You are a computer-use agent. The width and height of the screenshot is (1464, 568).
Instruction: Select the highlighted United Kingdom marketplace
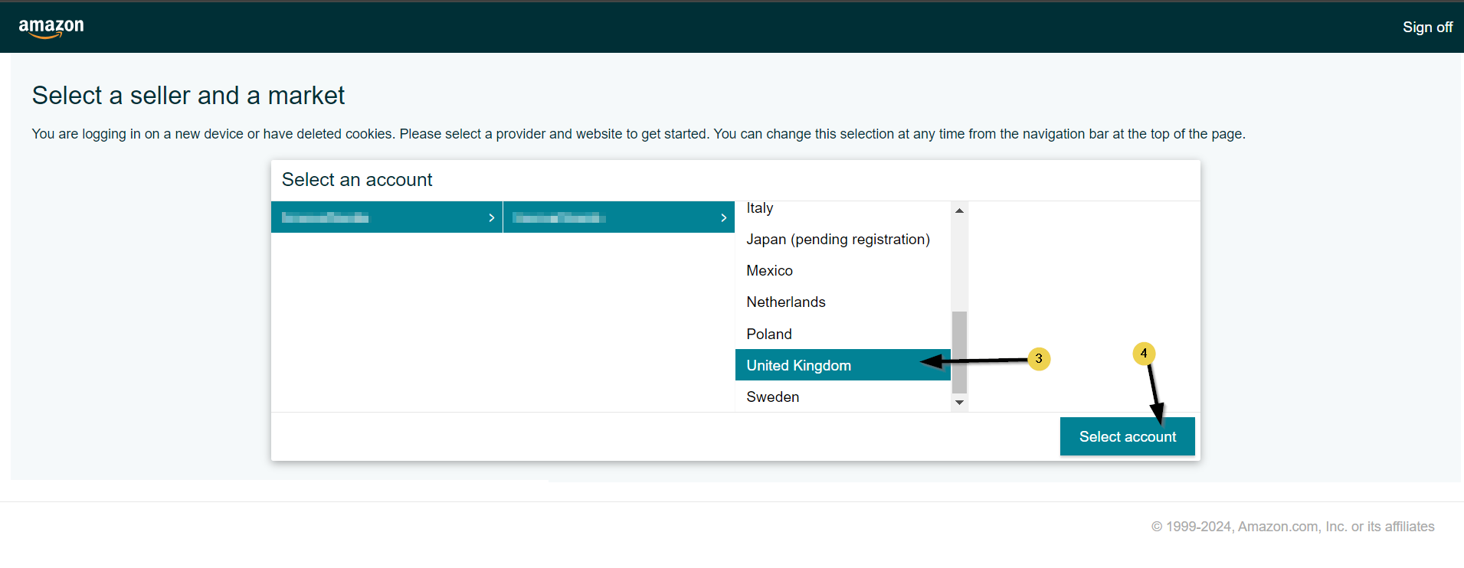pos(798,366)
